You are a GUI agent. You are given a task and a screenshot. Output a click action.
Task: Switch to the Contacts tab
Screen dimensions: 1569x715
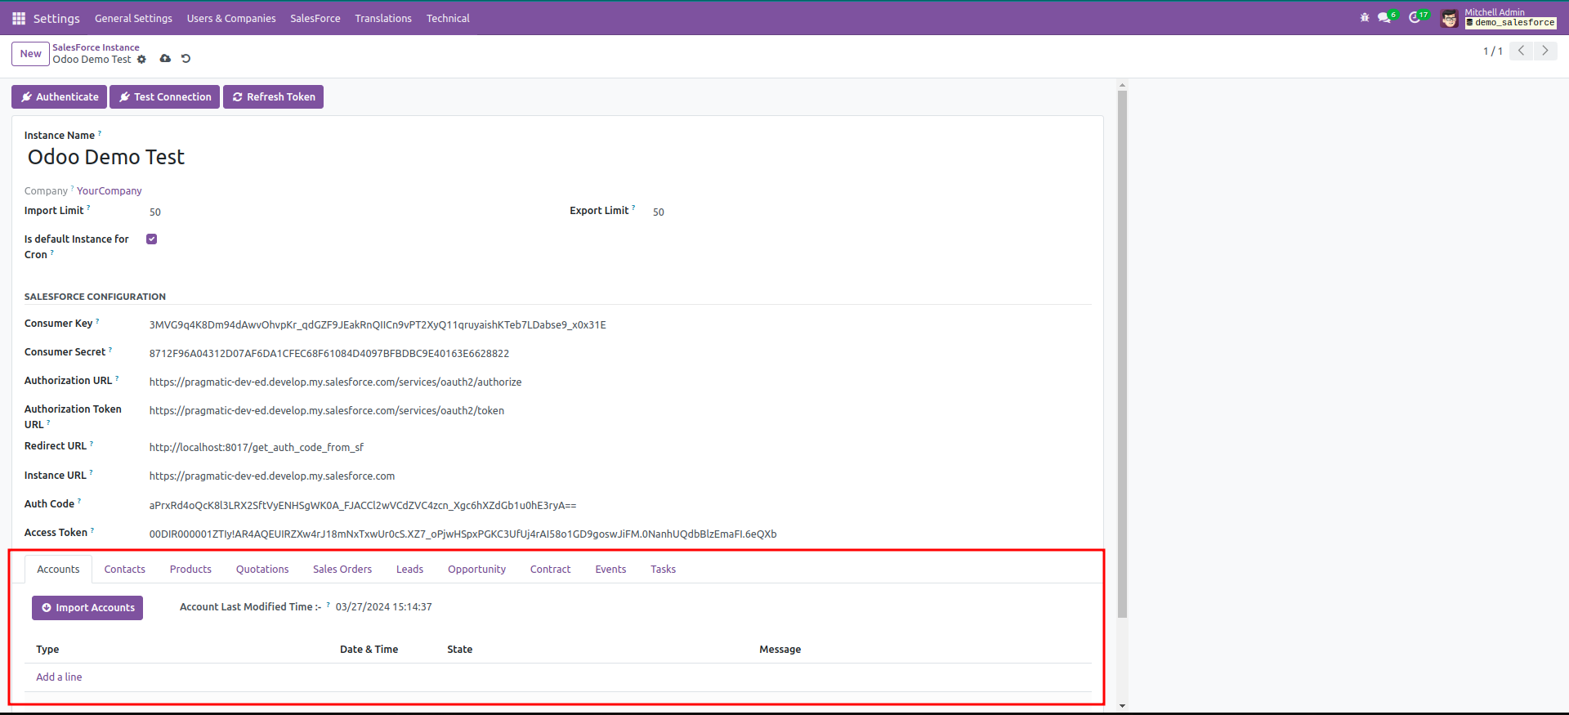coord(125,570)
